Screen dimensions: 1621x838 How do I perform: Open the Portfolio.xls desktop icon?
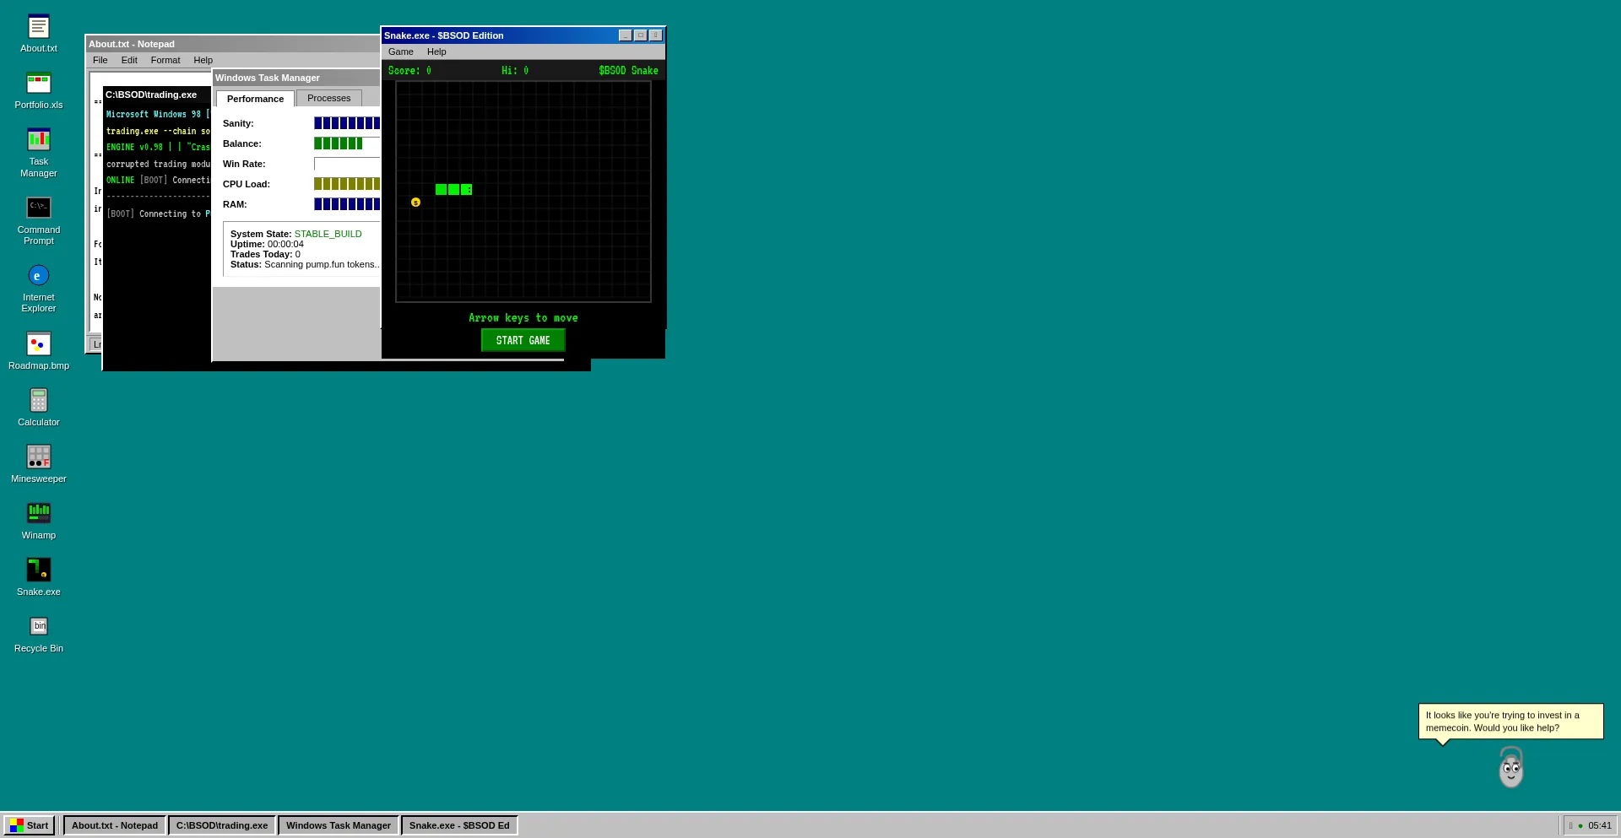(x=39, y=90)
